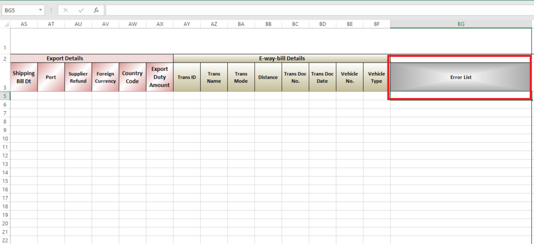
Task: Select column header BB
Action: click(269, 24)
